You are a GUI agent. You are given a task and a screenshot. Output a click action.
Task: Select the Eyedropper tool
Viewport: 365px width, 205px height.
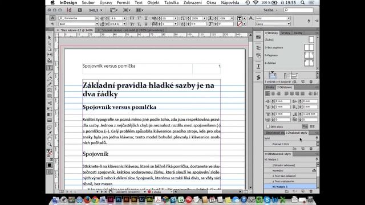point(50,133)
